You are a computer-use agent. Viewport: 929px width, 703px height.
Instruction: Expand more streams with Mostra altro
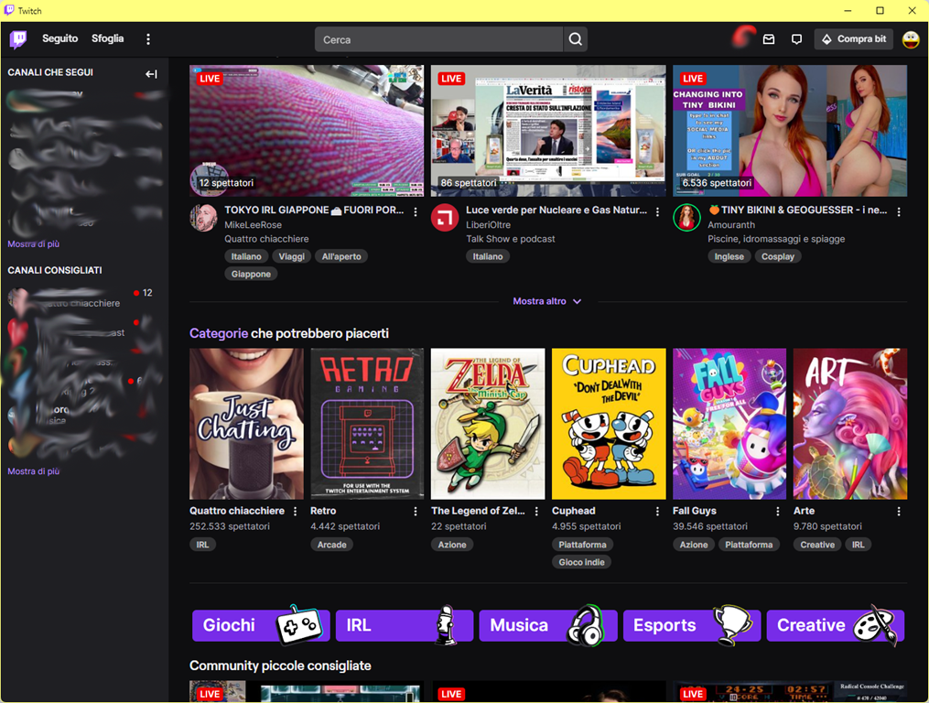click(x=547, y=301)
